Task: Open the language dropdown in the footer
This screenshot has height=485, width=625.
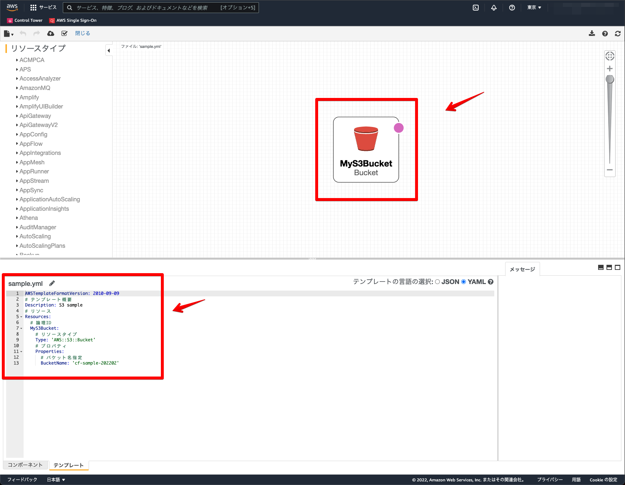Action: pos(56,480)
